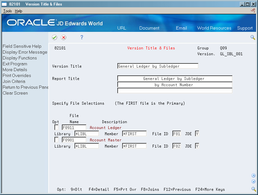Choose More Details in sidebar
This screenshot has height=195, width=258.
click(15, 70)
